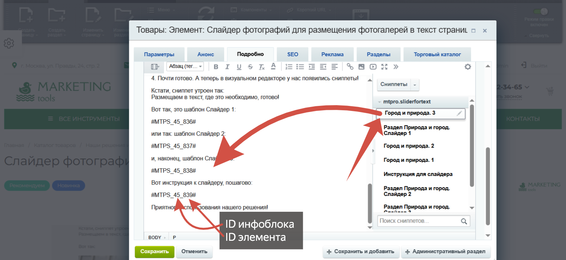The height and width of the screenshot is (260, 566).
Task: Open the editor settings gear icon
Action: pyautogui.click(x=468, y=66)
